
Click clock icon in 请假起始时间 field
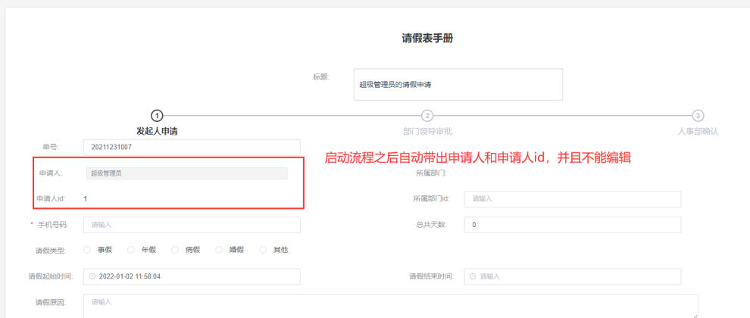[x=92, y=276]
